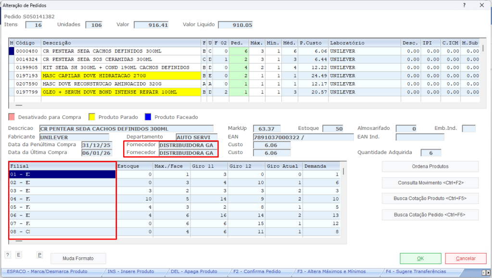Click the blue Produto Faceado legend box

click(x=148, y=117)
